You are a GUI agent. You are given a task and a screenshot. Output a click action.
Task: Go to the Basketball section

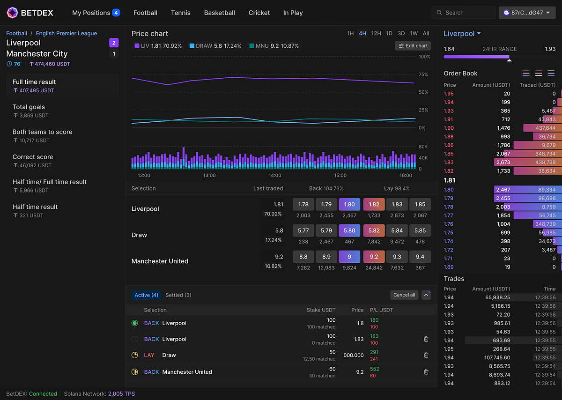[x=220, y=13]
